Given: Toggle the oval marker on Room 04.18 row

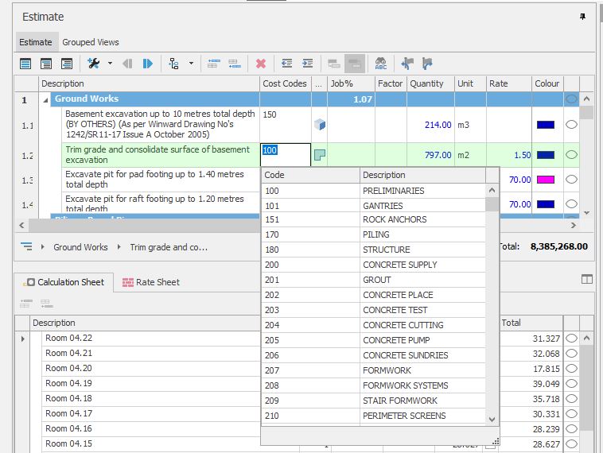Looking at the screenshot, I should (570, 399).
